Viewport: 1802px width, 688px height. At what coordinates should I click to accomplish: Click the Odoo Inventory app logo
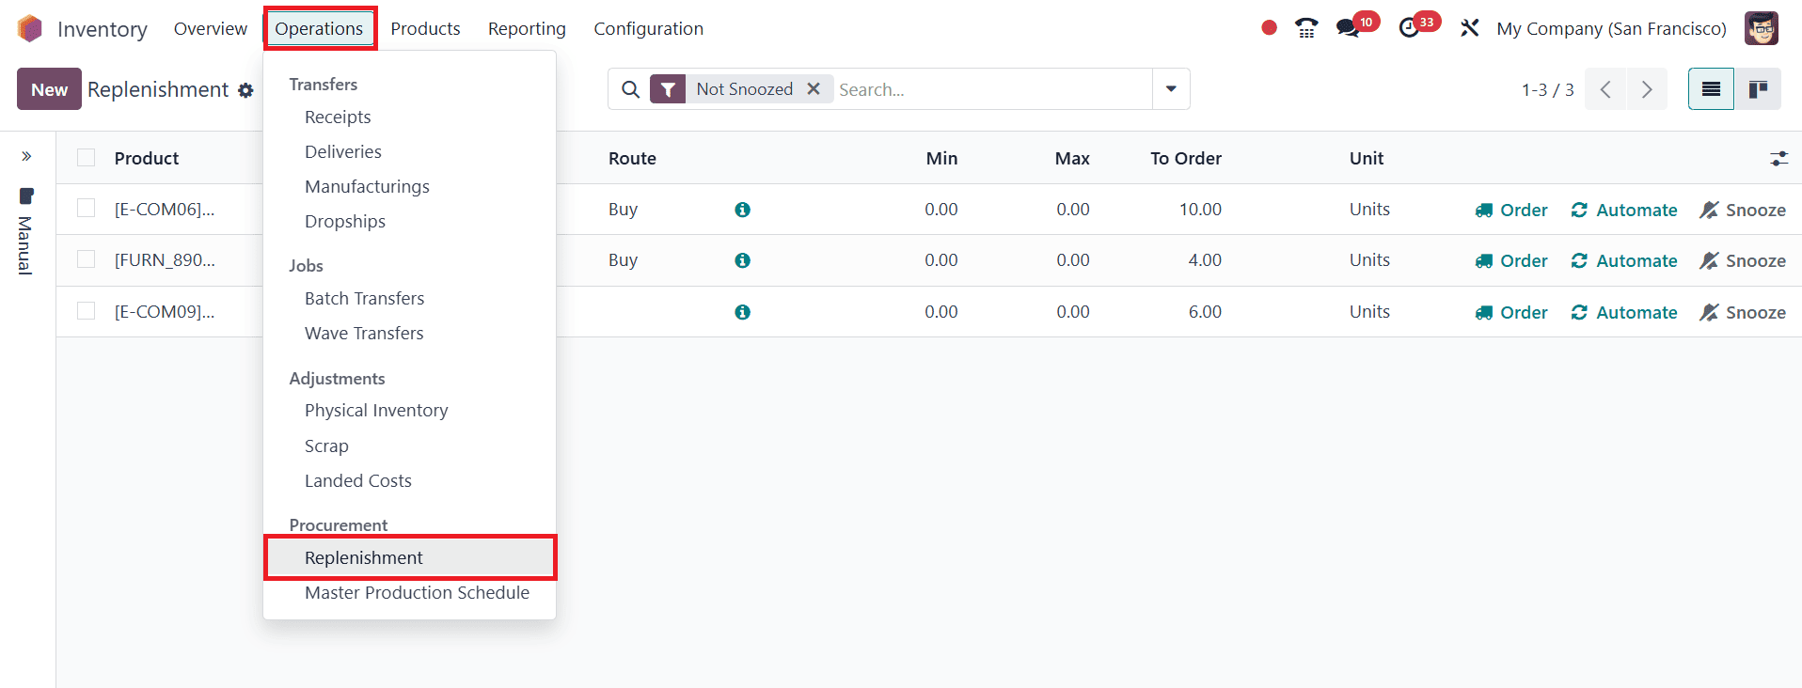click(x=30, y=29)
